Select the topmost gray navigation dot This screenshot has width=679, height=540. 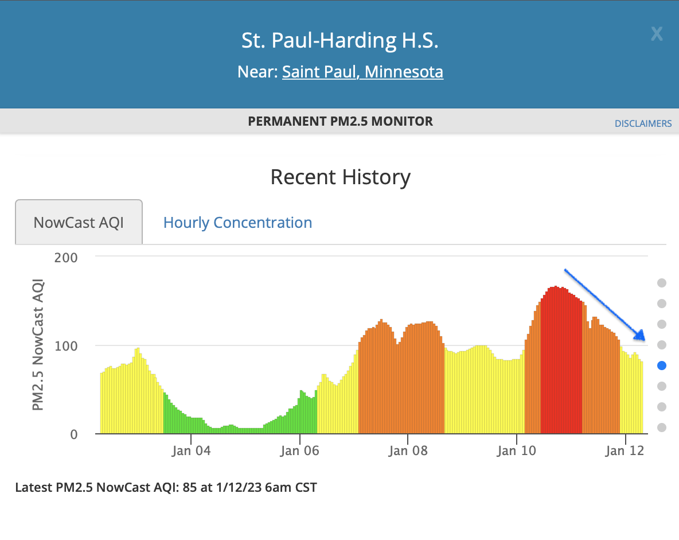click(x=662, y=282)
